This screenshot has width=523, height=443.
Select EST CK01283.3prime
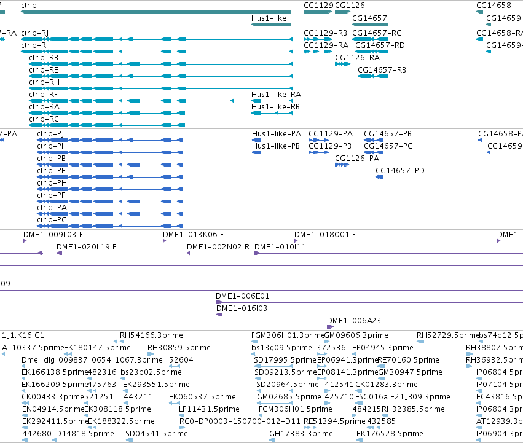[x=360, y=391]
